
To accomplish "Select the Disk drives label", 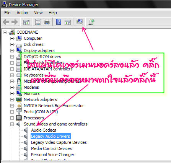I will (x=34, y=44).
